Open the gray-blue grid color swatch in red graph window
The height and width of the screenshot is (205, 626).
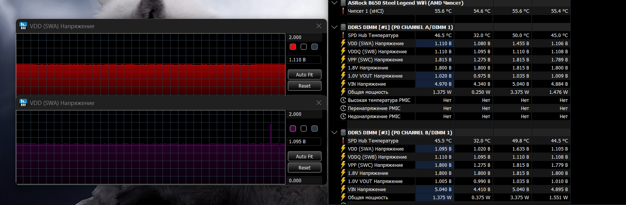[315, 47]
